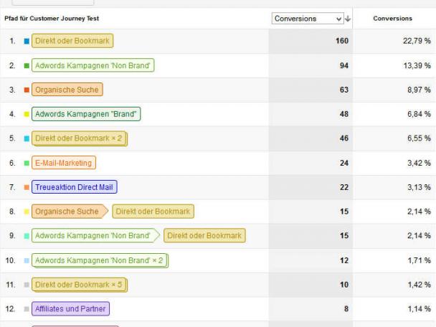The height and width of the screenshot is (327, 436).
Task: Click orange color square next to Organische Suche
Action: click(27, 90)
